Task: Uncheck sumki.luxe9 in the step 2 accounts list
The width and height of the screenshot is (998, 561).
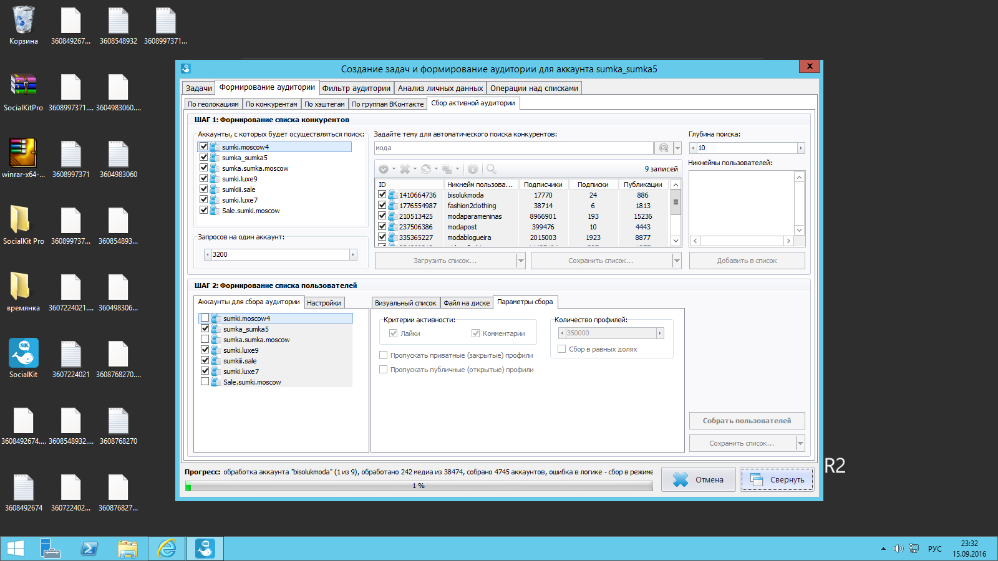Action: click(205, 350)
